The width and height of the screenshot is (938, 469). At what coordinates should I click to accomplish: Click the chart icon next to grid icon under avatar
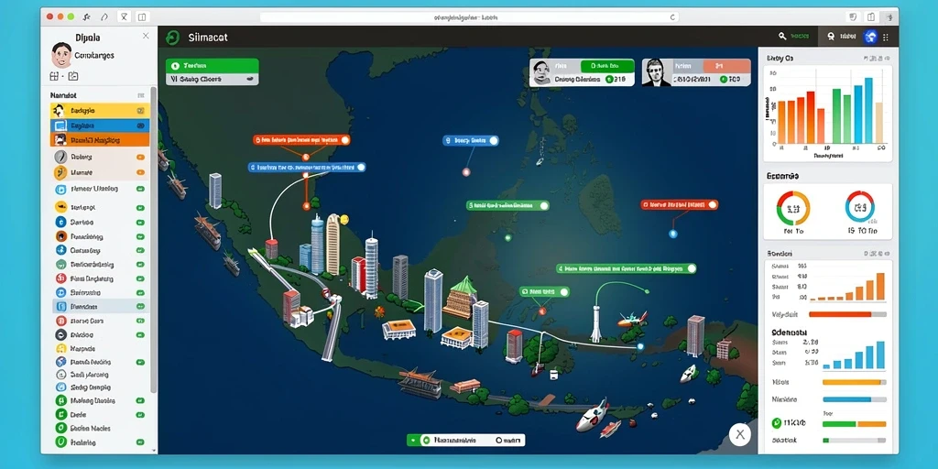tap(73, 76)
